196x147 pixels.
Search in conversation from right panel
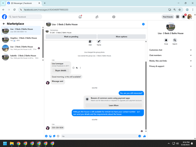point(175,40)
